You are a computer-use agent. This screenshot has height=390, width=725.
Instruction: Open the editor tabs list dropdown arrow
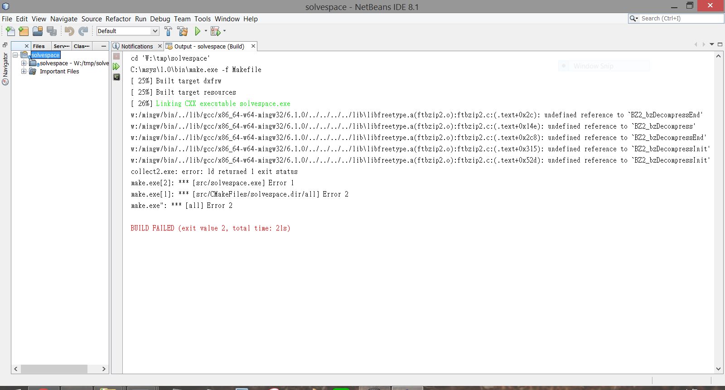click(x=712, y=44)
